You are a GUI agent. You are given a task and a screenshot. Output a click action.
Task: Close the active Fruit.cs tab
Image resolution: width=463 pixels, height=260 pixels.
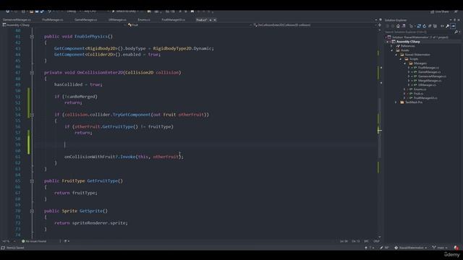pos(215,20)
